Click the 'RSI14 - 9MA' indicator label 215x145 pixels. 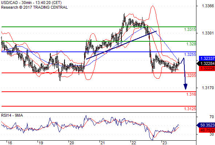[12, 115]
